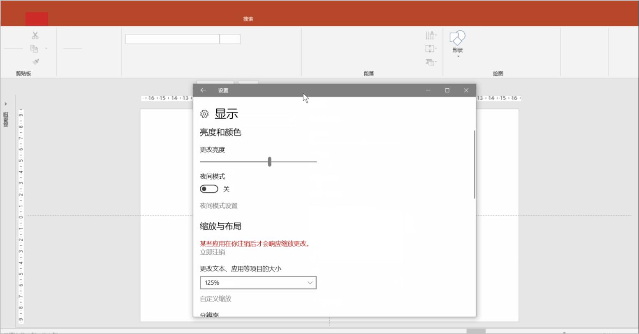This screenshot has width=639, height=334.
Task: Open 夜间模式设置 night mode settings link
Action: click(218, 206)
